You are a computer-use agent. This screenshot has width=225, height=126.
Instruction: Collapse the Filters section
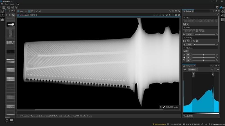(x=184, y=18)
